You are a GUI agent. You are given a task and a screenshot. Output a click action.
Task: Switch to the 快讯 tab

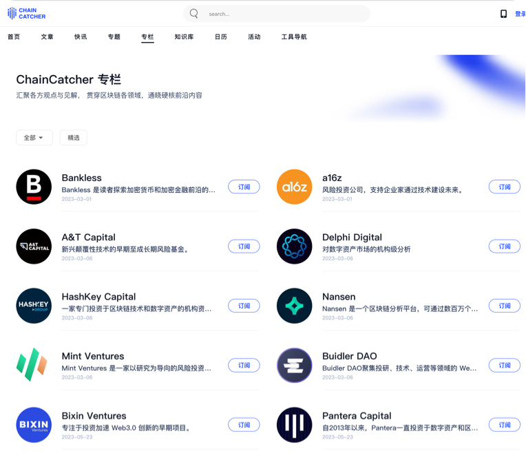[81, 37]
